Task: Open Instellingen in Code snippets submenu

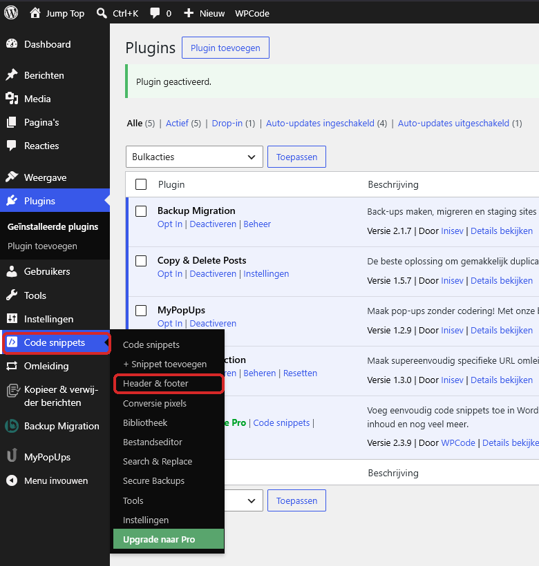Action: tap(146, 520)
